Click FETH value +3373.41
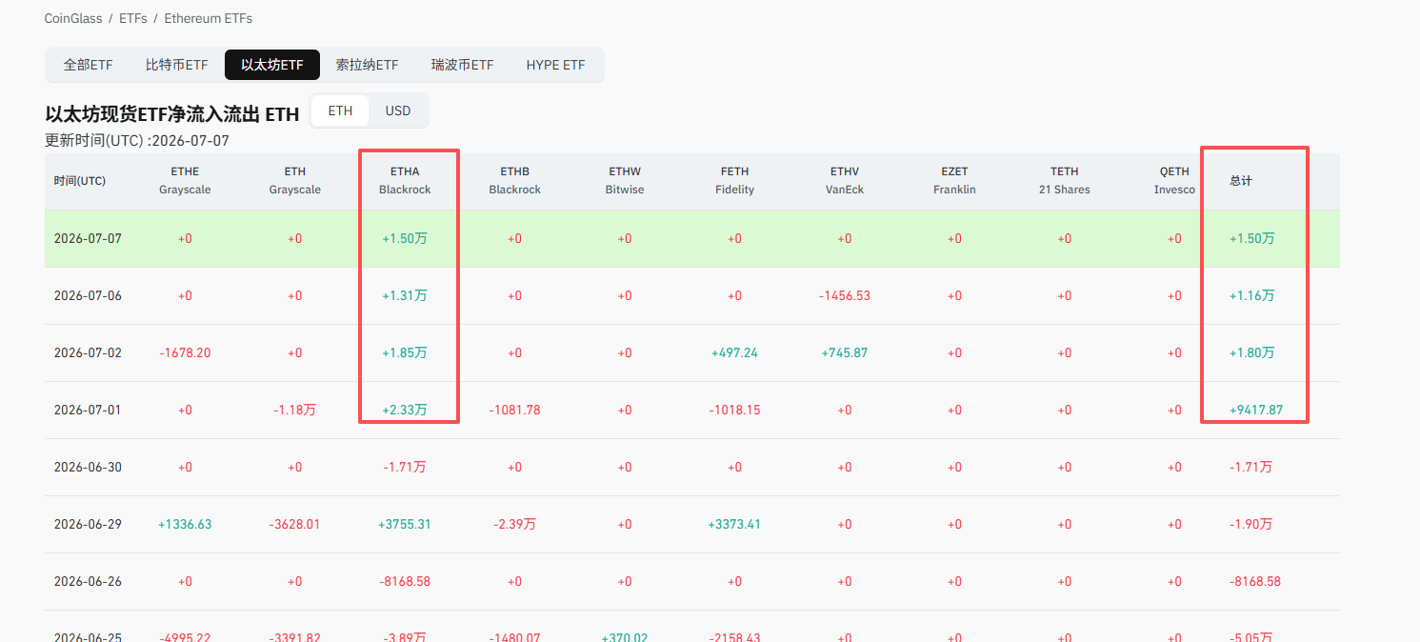This screenshot has width=1420, height=642. (734, 524)
